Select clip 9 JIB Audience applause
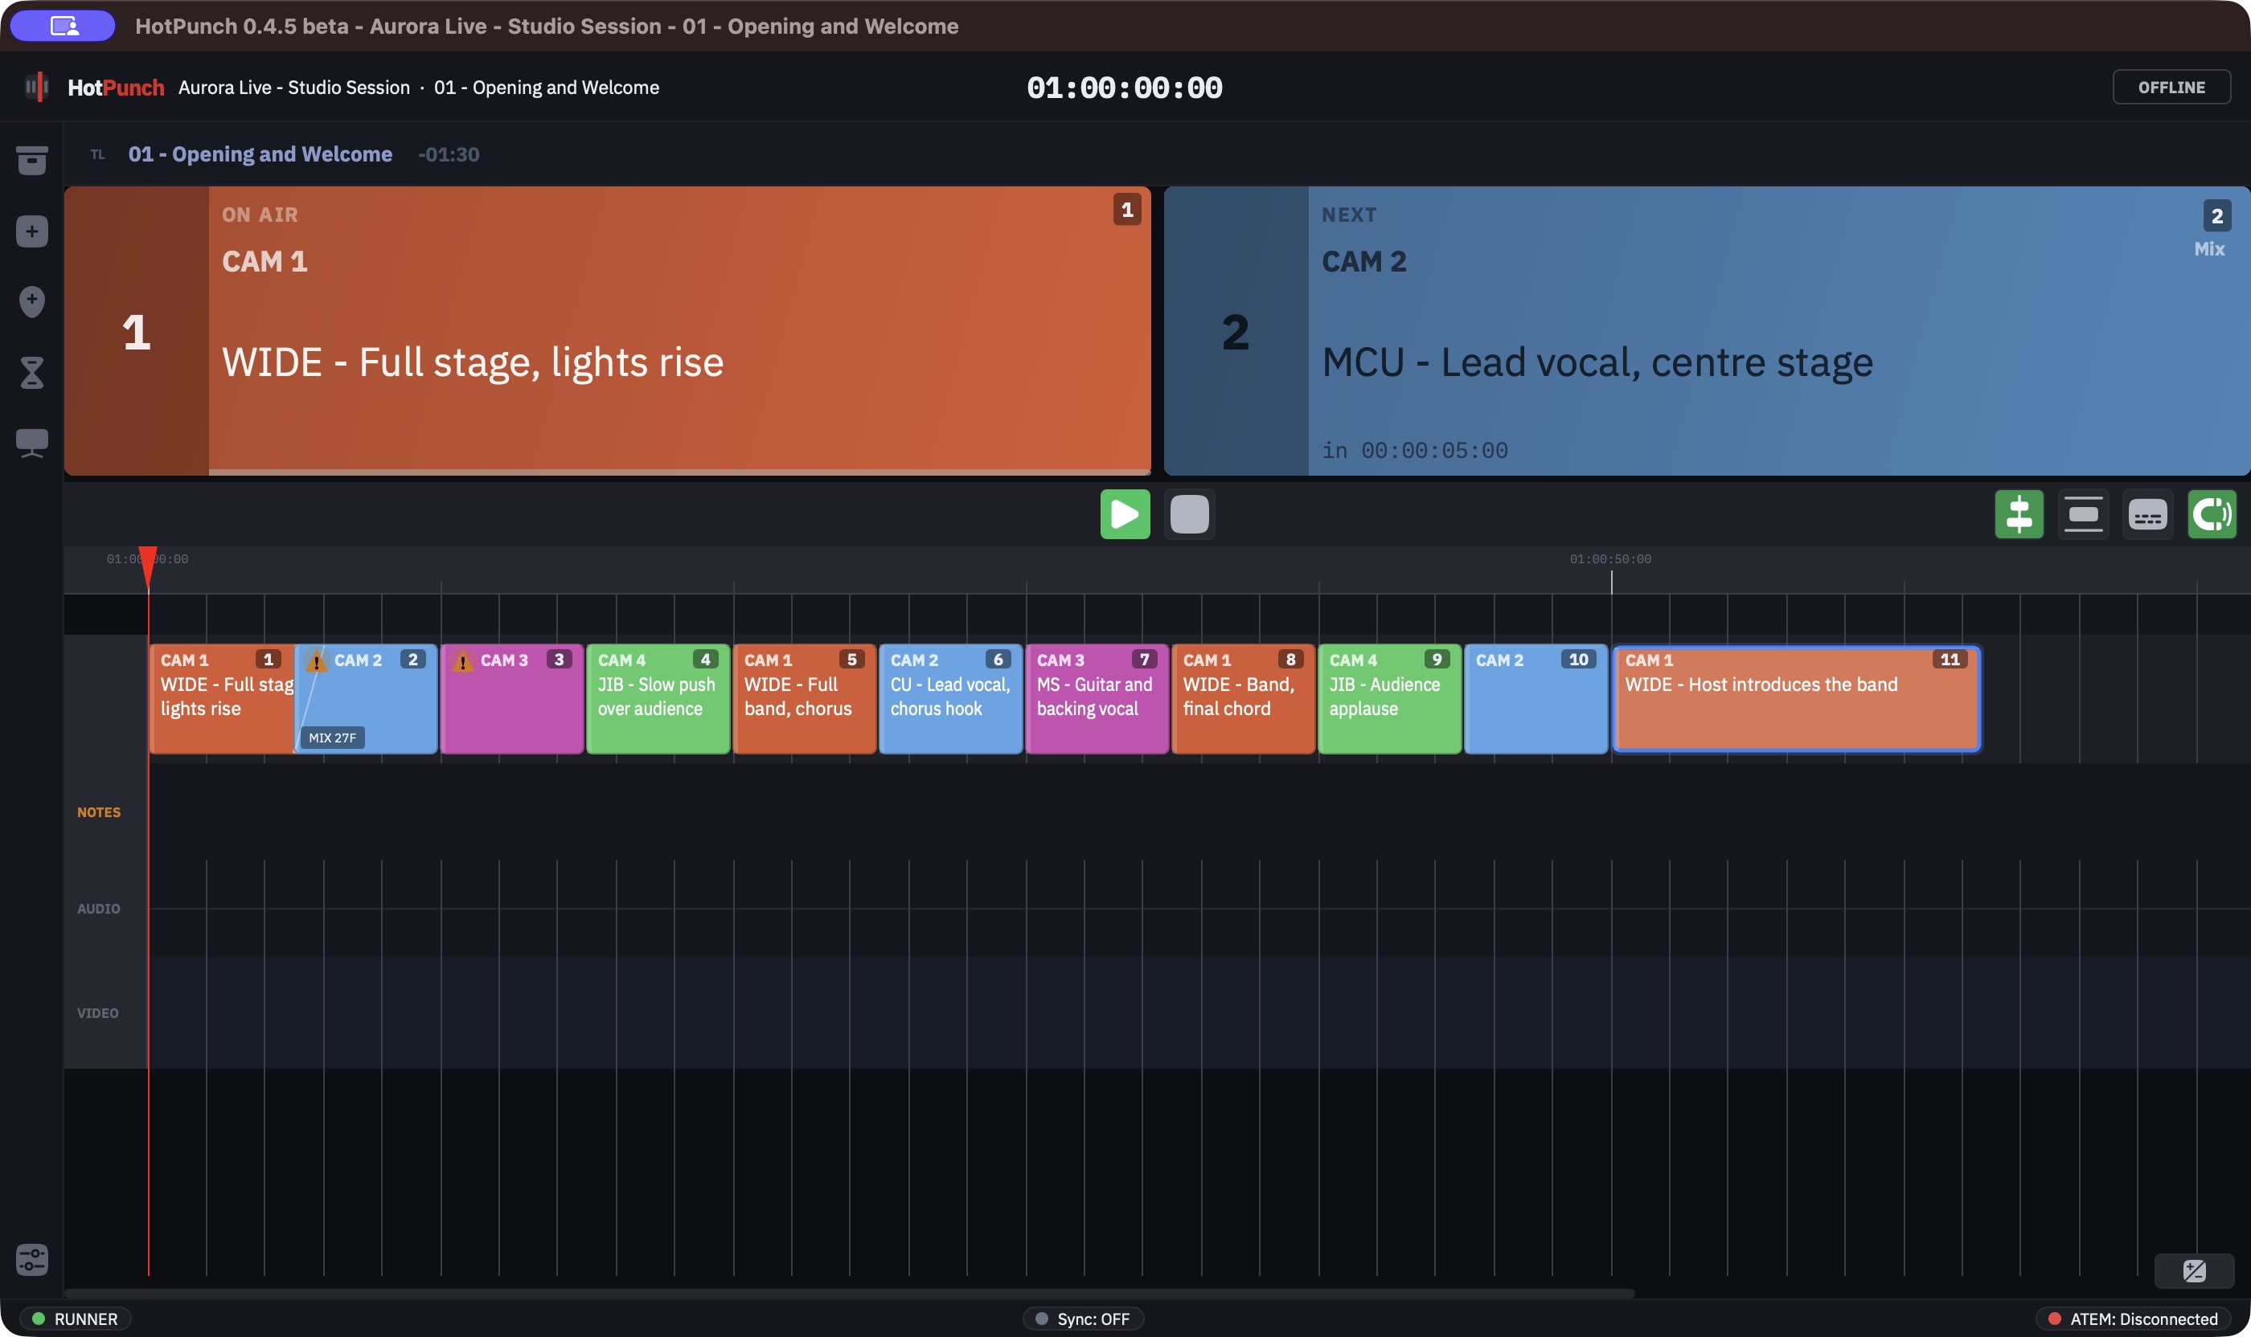Screen dimensions: 2251x1337 click(x=1390, y=699)
